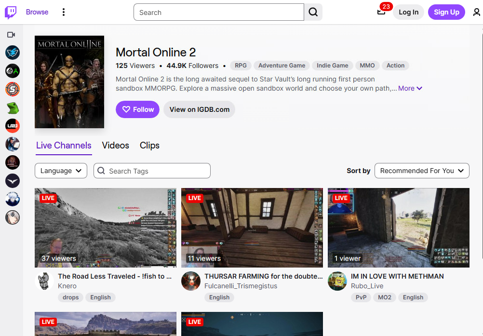
Task: Open the notifications inbox with 23 badge
Action: [381, 13]
